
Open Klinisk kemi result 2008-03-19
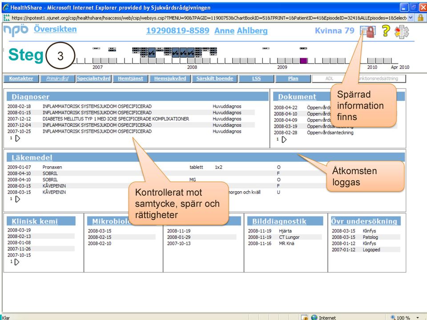pos(19,230)
